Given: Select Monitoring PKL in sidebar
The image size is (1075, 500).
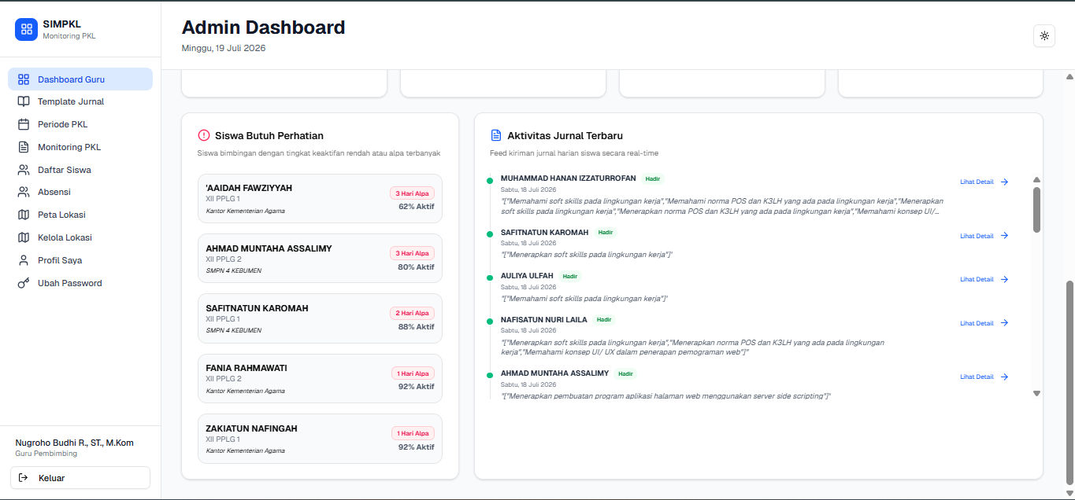Looking at the screenshot, I should pos(80,147).
